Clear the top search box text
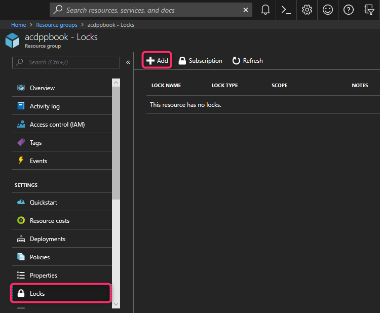The height and width of the screenshot is (313, 380). [246, 10]
